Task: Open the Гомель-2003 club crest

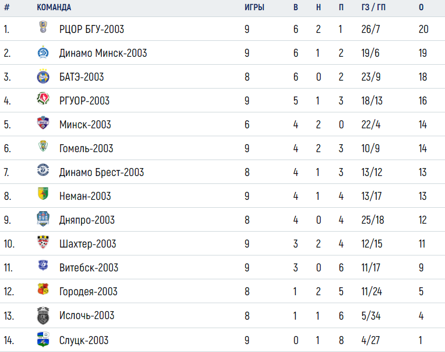Action: pyautogui.click(x=43, y=146)
